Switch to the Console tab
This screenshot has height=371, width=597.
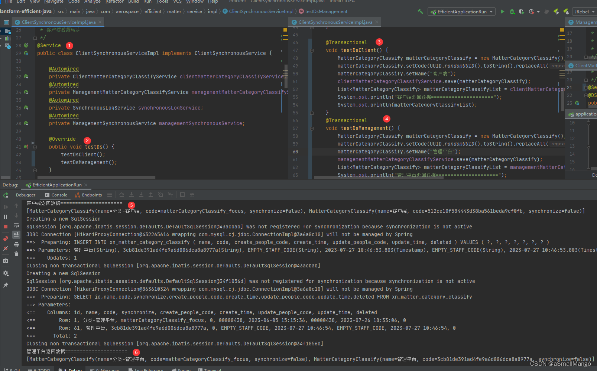56,195
